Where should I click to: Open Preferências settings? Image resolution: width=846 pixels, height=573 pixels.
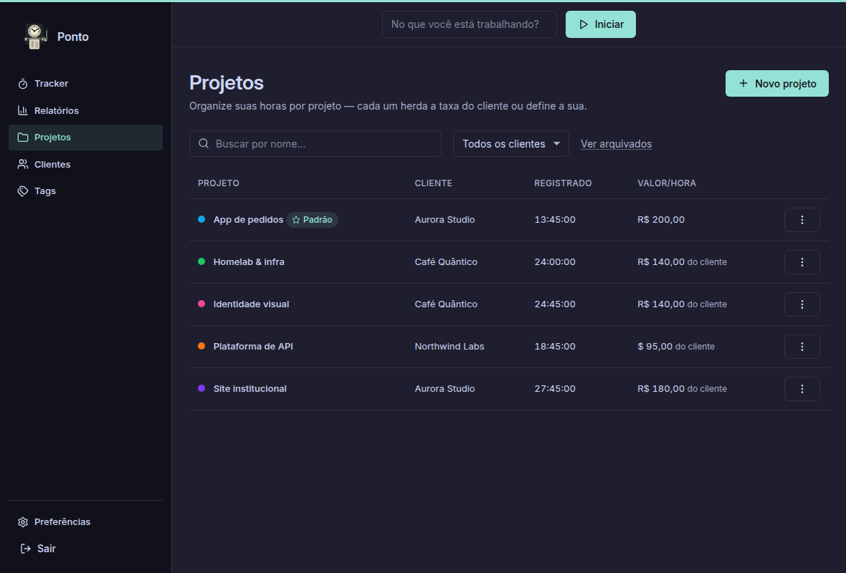tap(85, 522)
